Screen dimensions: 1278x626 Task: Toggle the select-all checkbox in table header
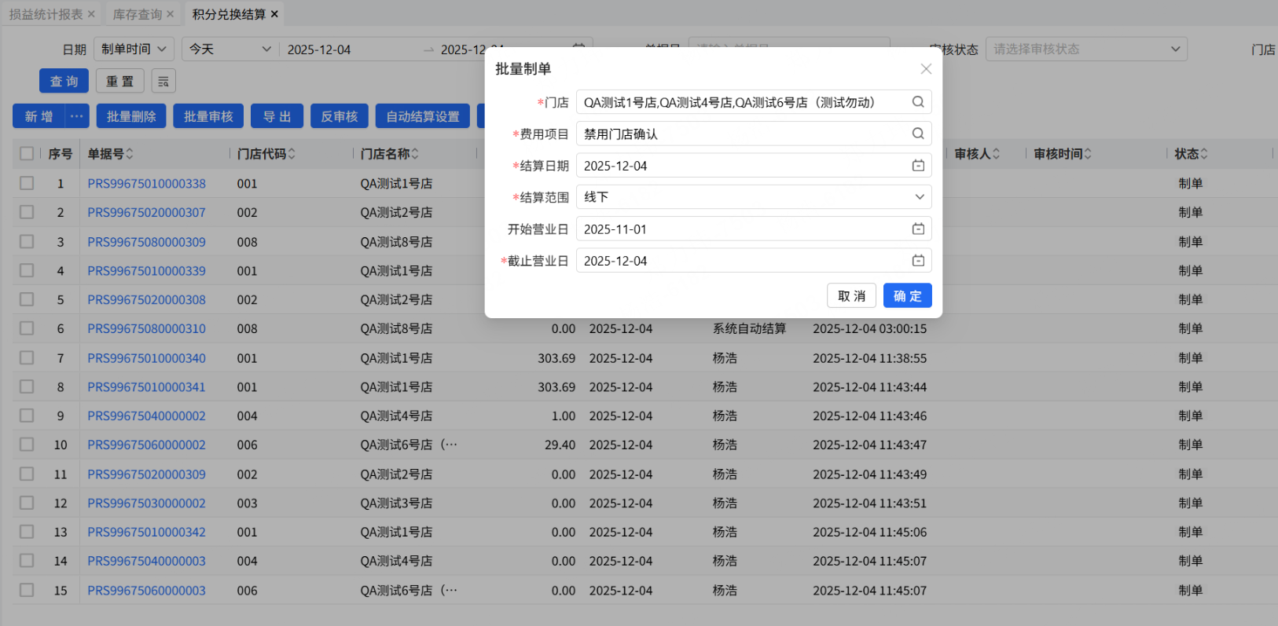pyautogui.click(x=27, y=154)
